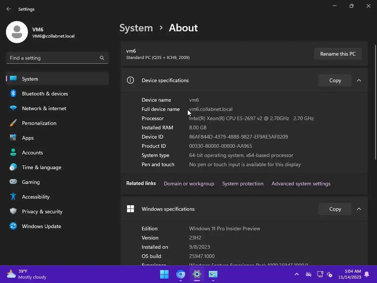Screen dimensions: 377x283
Task: Collapse the Device specifications section
Action: 359,80
